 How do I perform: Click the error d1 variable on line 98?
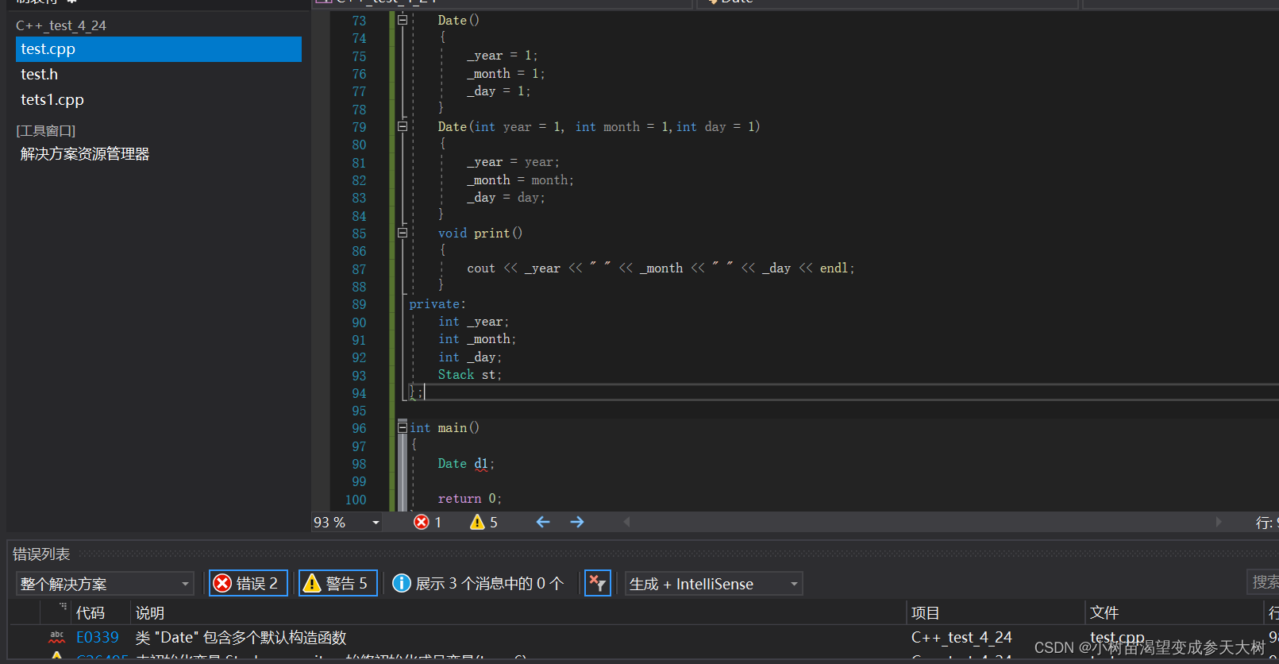pos(481,464)
